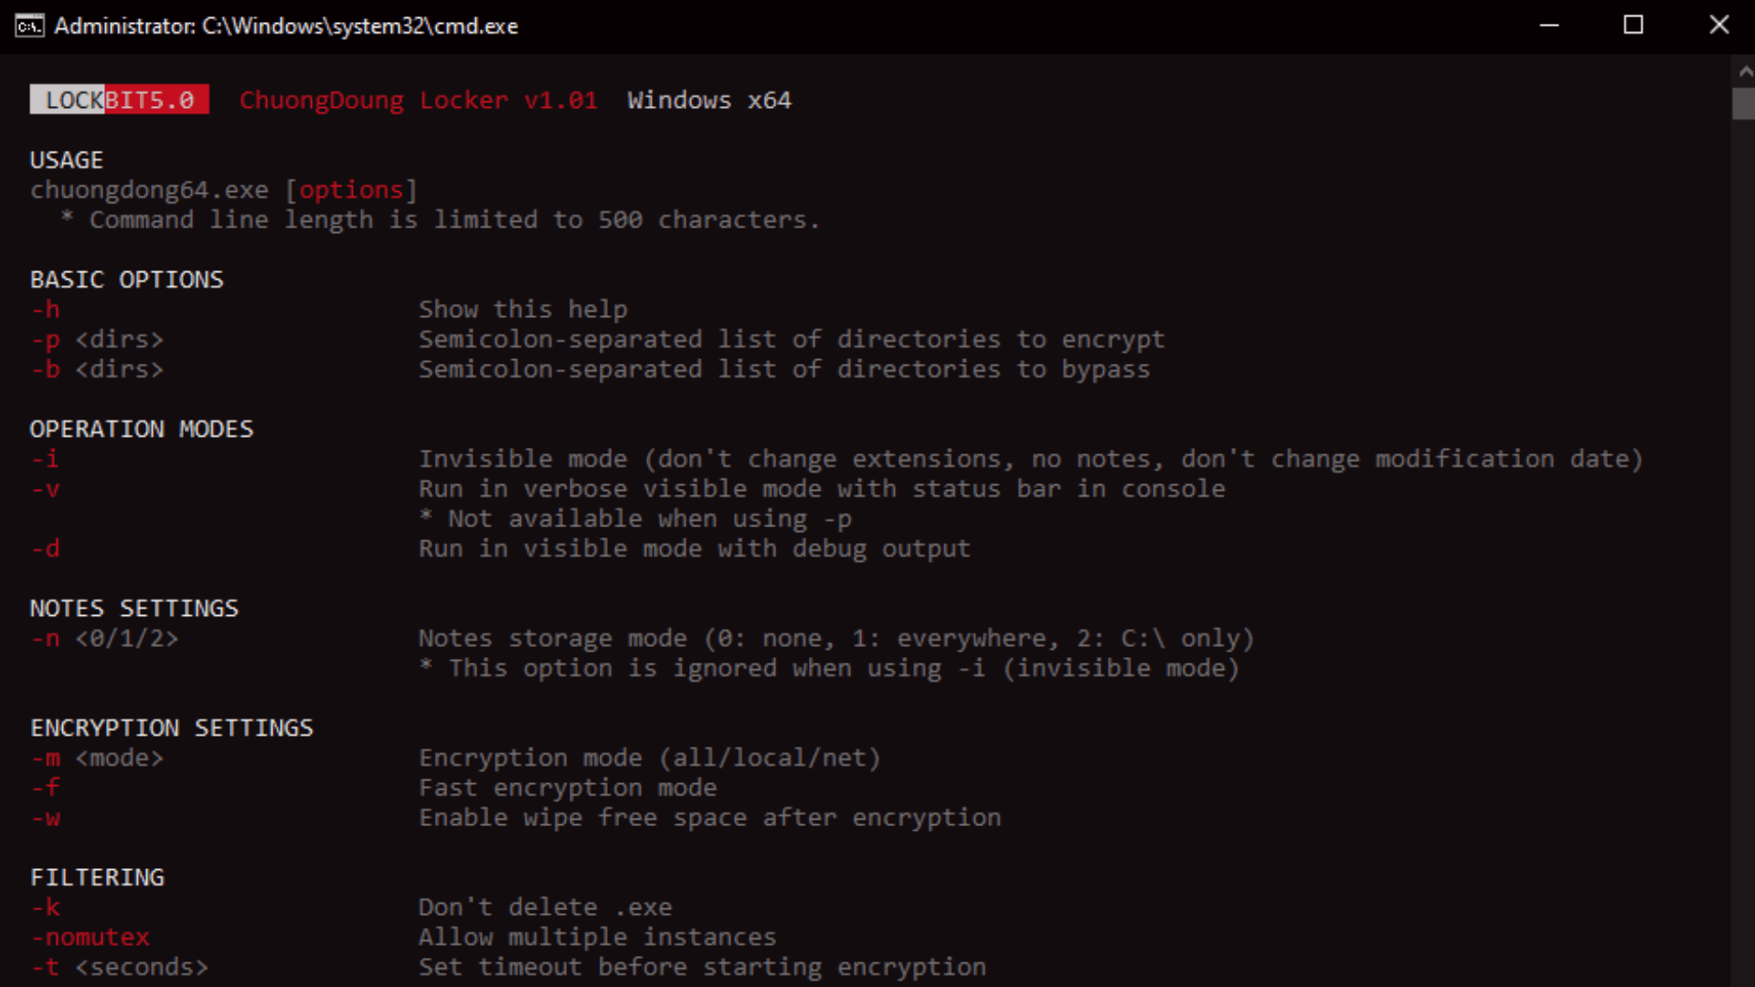Select the -w wipe free space option
This screenshot has width=1755, height=987.
[46, 818]
